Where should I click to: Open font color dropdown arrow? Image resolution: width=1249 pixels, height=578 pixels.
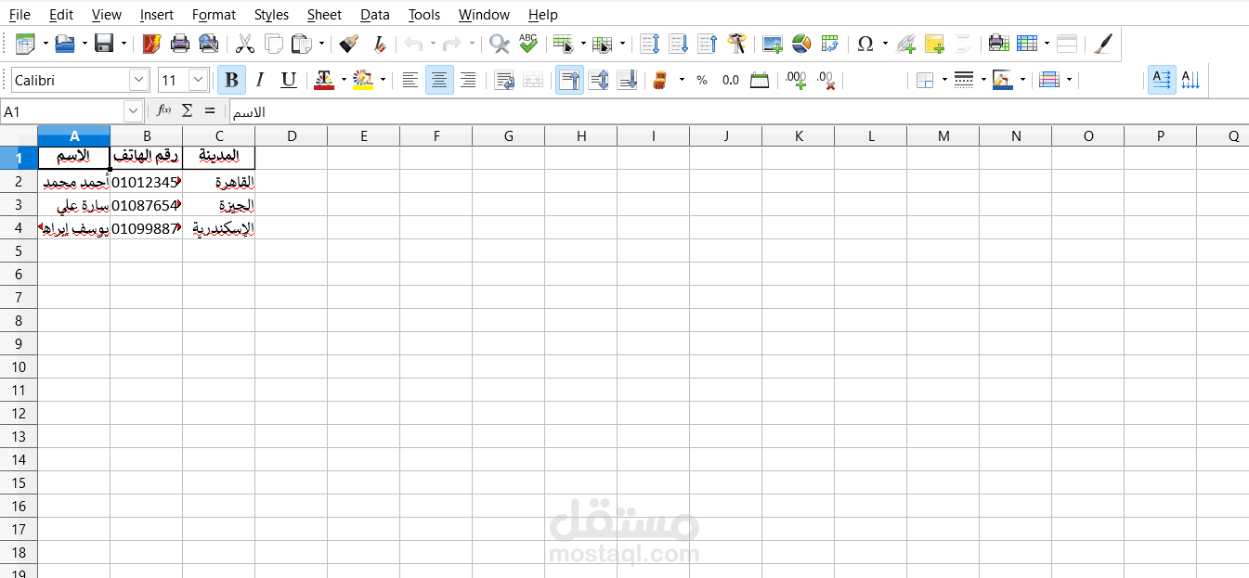pos(344,81)
